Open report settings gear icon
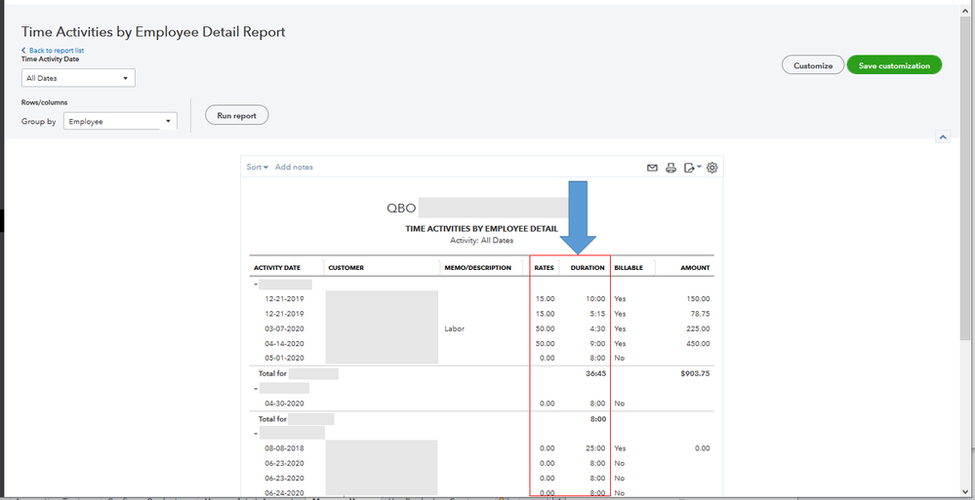Viewport: 975px width, 500px height. coord(712,168)
